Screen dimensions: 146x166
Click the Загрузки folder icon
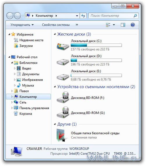[x=16, y=46]
